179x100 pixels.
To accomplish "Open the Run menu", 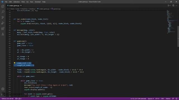I will click(x=32, y=2).
